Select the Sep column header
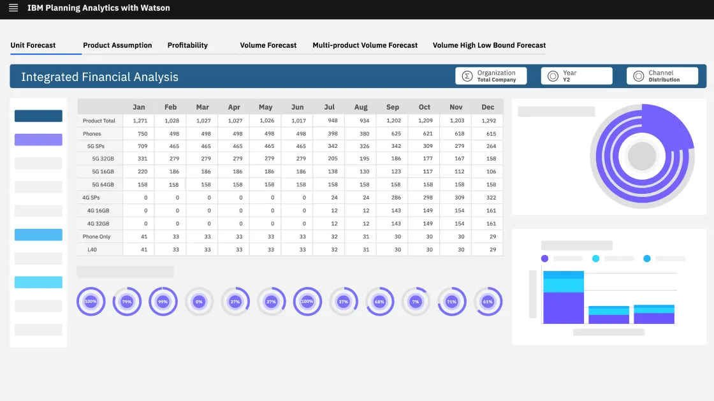This screenshot has height=401, width=714. coord(393,107)
